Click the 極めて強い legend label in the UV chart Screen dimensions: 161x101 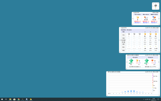pyautogui.click(x=155, y=76)
